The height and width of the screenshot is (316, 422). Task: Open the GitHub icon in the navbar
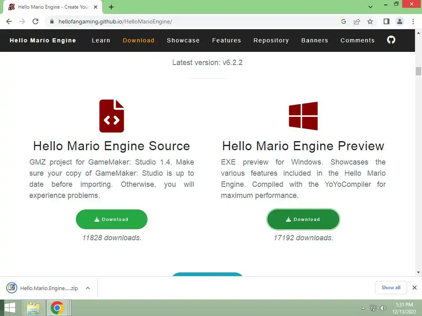click(x=391, y=40)
